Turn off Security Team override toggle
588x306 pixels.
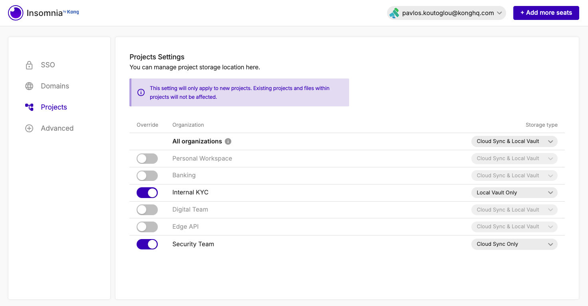pos(147,244)
